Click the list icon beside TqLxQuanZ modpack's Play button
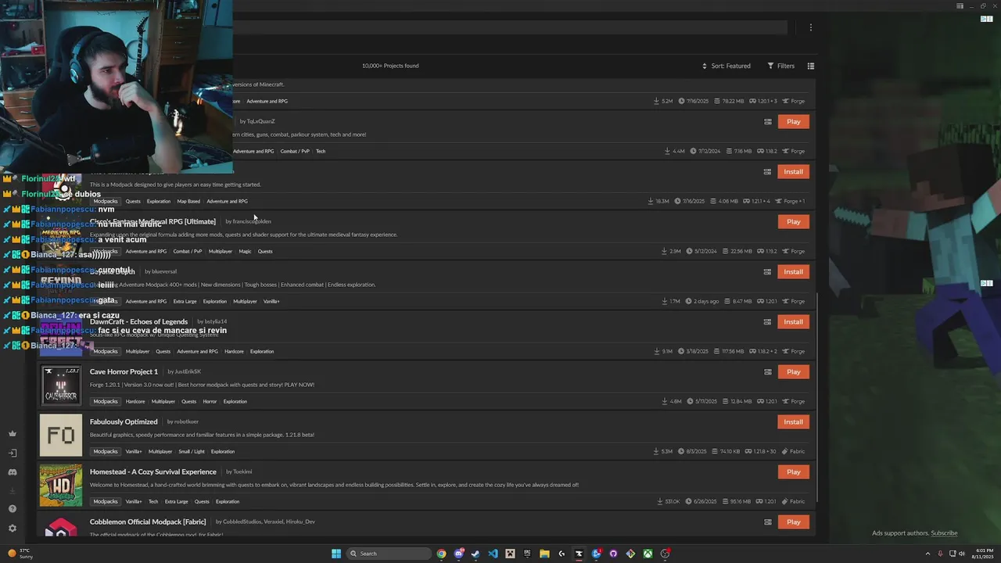The width and height of the screenshot is (1001, 563). [x=768, y=121]
